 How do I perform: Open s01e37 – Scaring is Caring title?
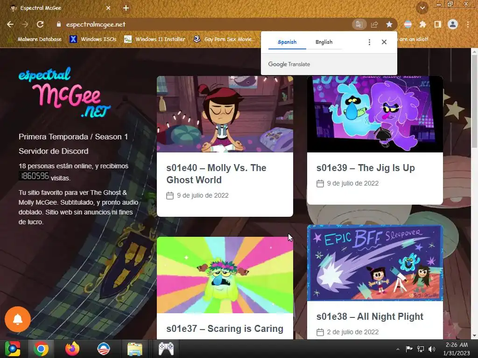coord(225,329)
